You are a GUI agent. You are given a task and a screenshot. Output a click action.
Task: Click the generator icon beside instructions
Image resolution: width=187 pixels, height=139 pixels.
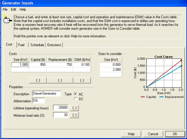pyautogui.click(x=7, y=19)
